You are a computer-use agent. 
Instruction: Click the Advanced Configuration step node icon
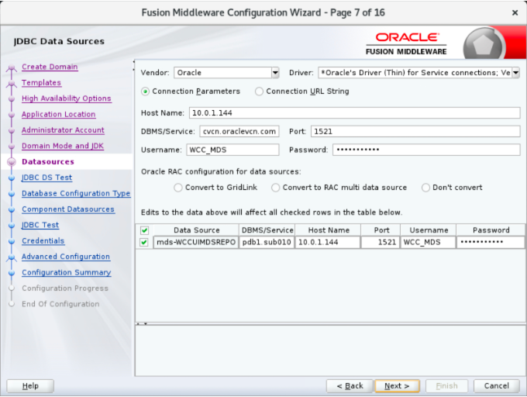pyautogui.click(x=12, y=257)
